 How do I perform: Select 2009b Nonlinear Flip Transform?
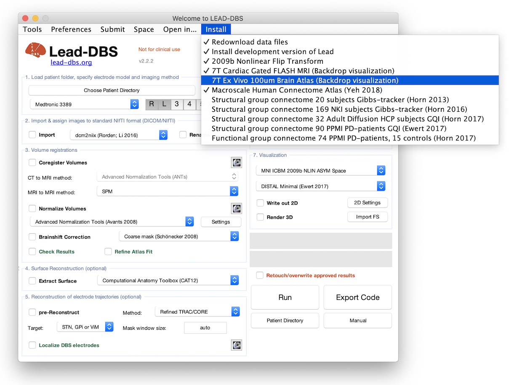pos(350,61)
